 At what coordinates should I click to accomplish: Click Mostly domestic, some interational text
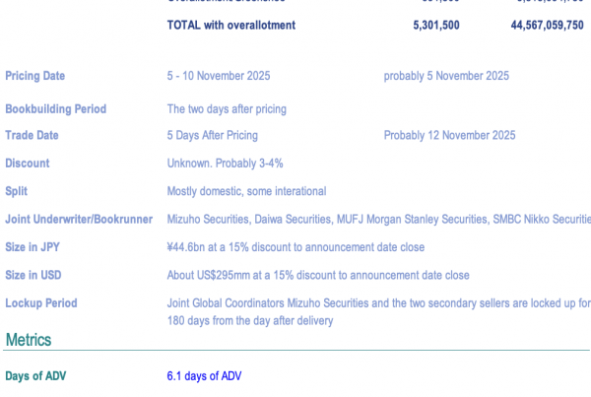246,191
